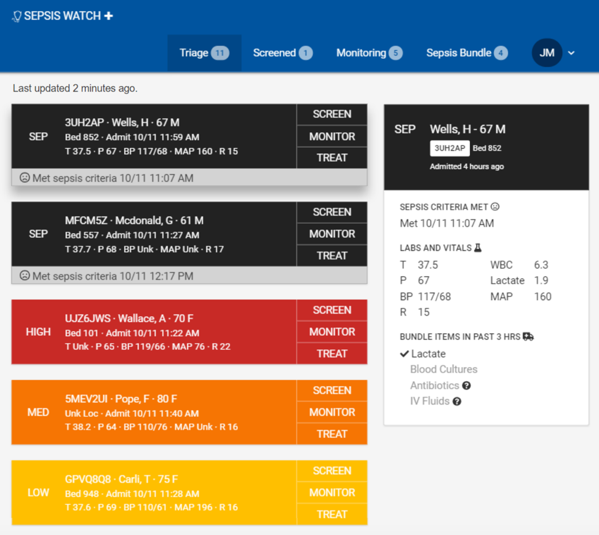The image size is (599, 535).
Task: Click the sad face icon under Mcdonald card
Action: pyautogui.click(x=25, y=276)
